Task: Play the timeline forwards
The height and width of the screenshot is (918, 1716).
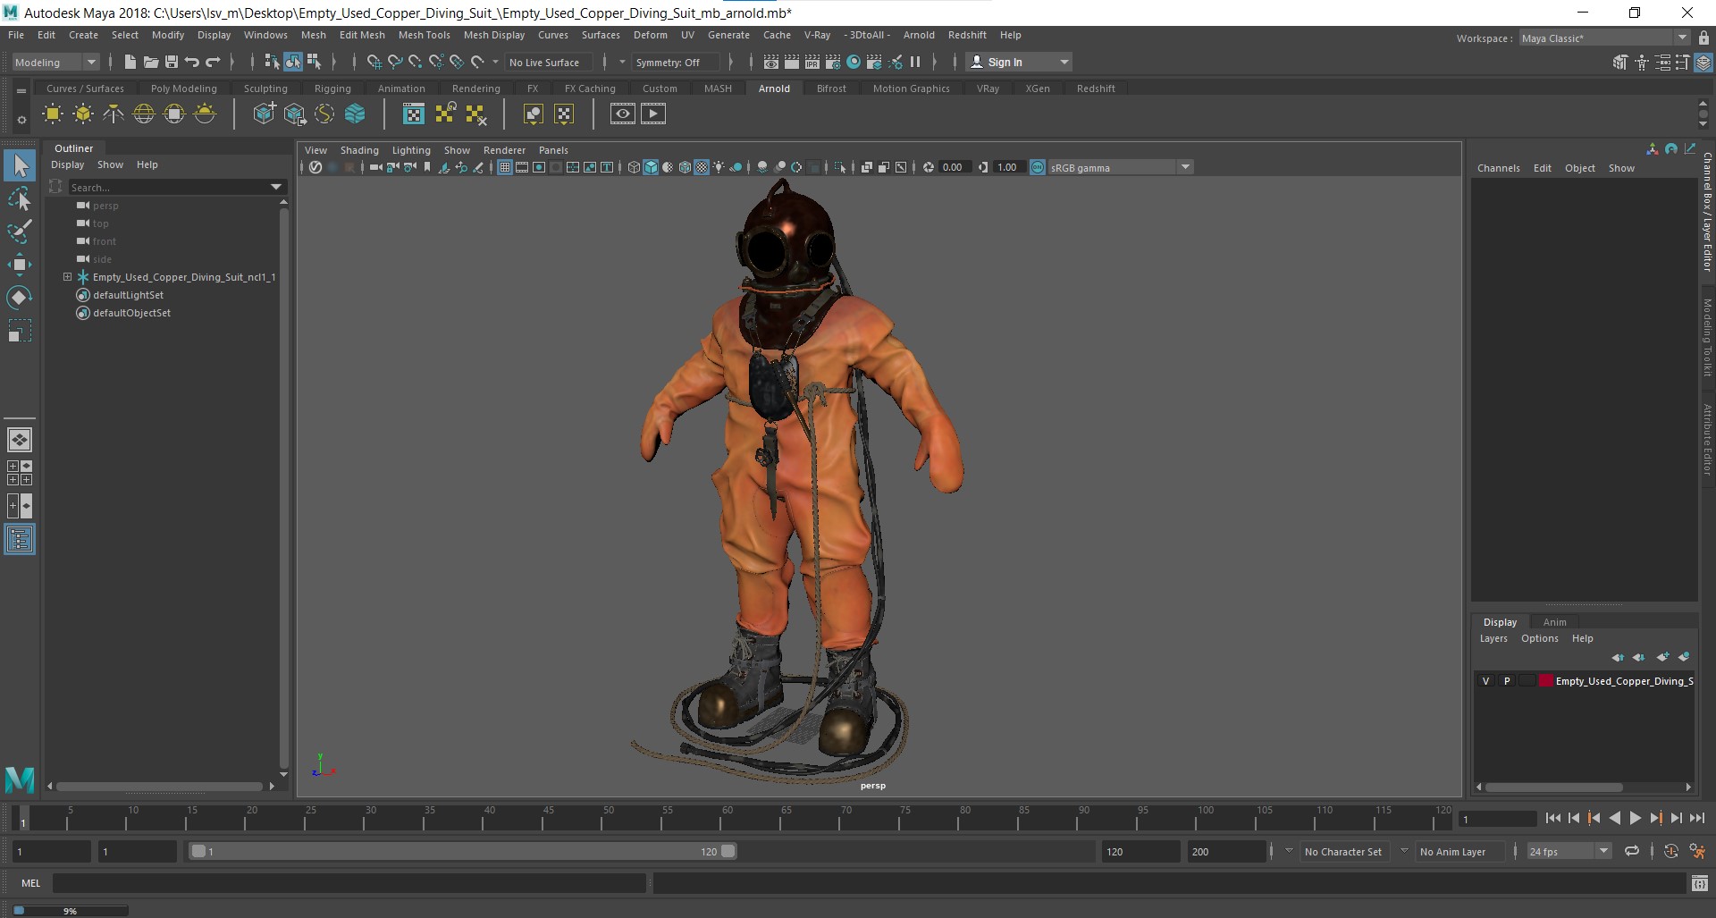Action: [1635, 818]
